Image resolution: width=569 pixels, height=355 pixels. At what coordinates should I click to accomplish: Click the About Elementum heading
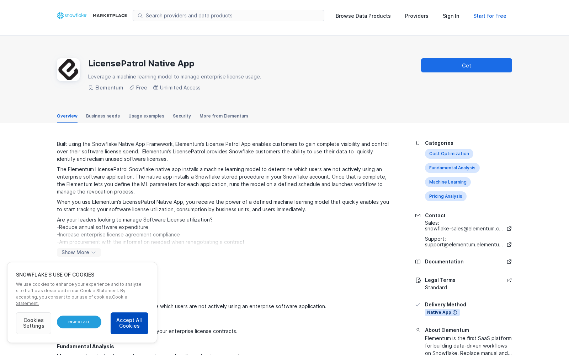447,330
